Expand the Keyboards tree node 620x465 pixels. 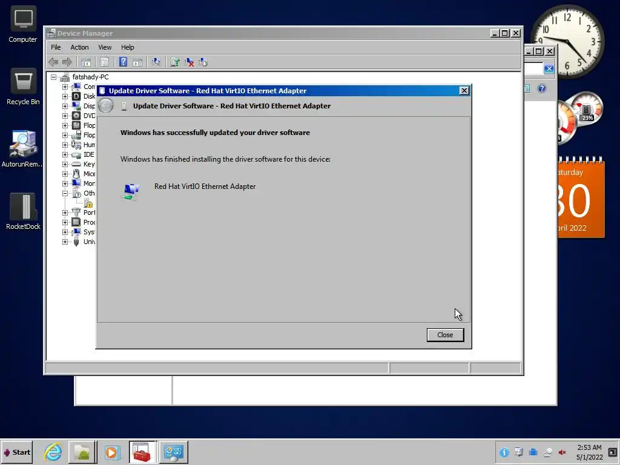[x=65, y=164]
